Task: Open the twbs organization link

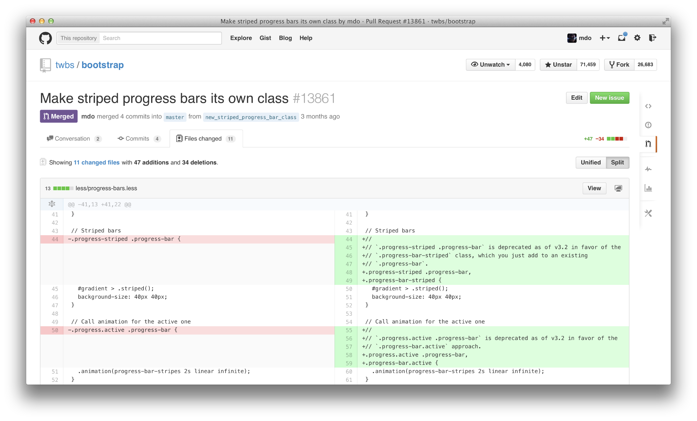Action: (x=65, y=65)
